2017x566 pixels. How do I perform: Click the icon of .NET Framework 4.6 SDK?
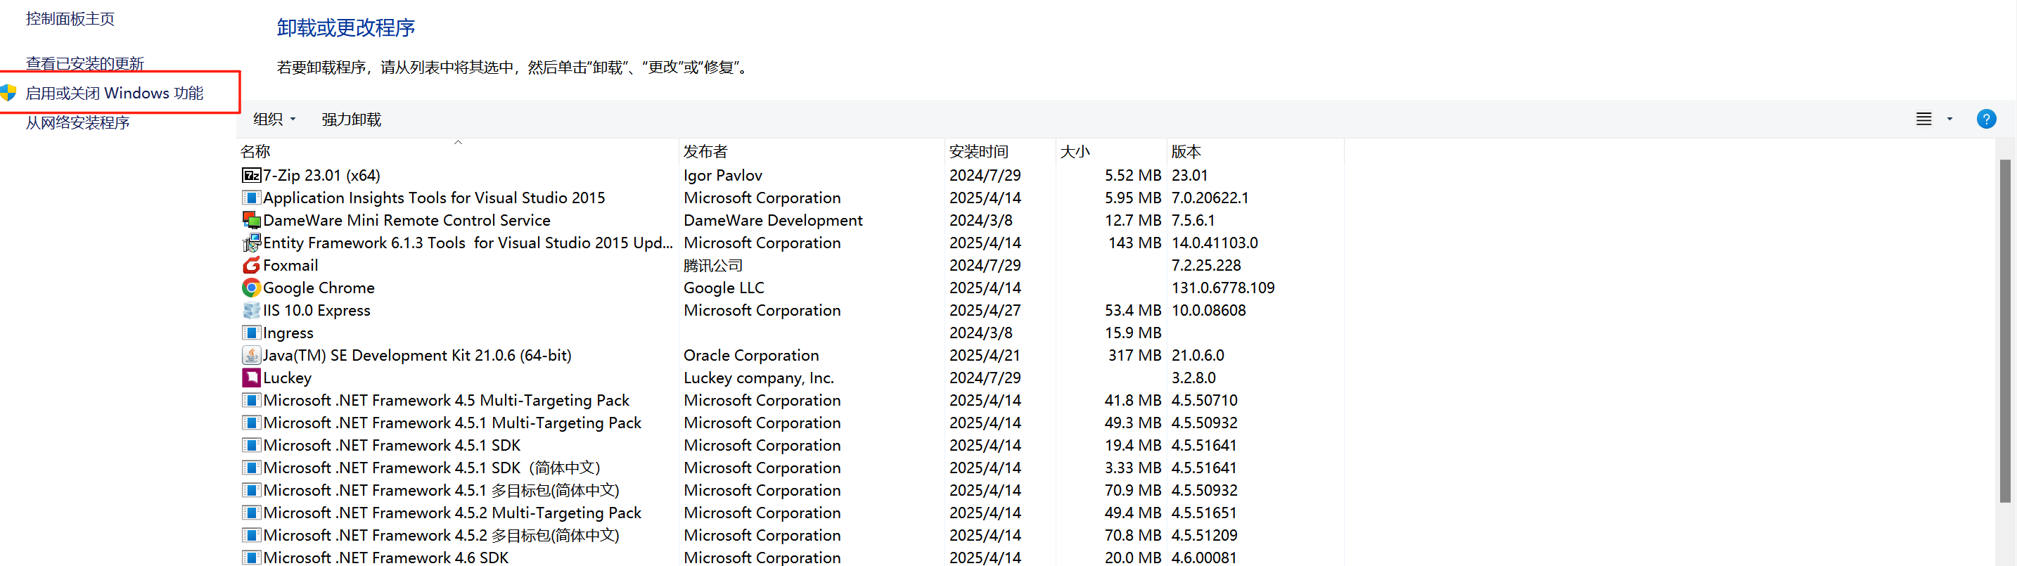pyautogui.click(x=250, y=558)
